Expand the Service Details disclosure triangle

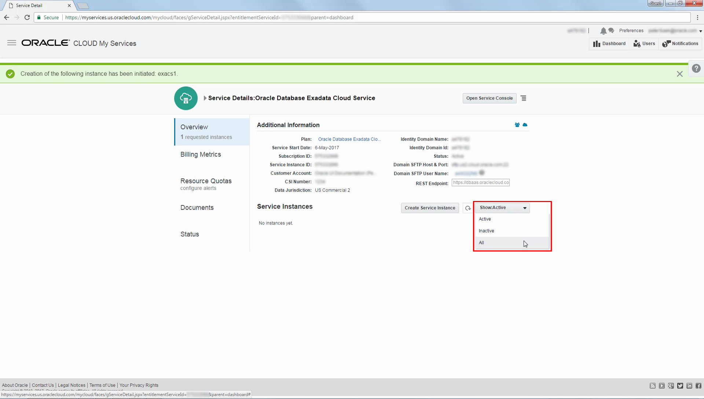click(205, 98)
